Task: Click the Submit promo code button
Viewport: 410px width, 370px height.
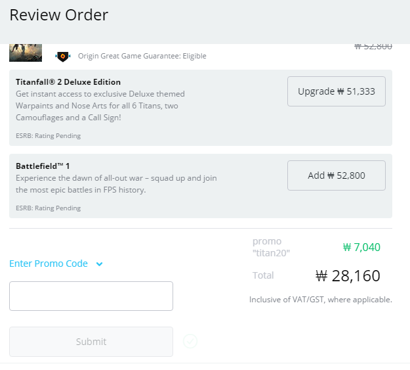Action: click(91, 342)
